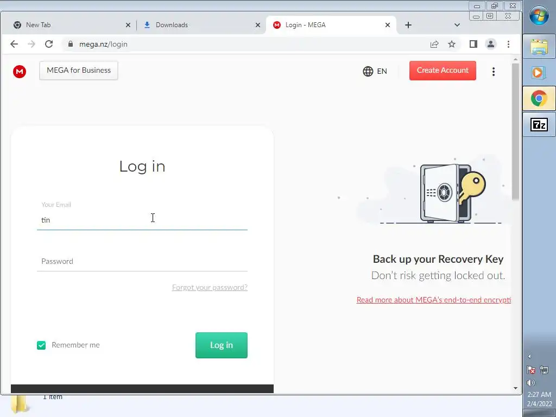Click the network tray icon

(544, 370)
